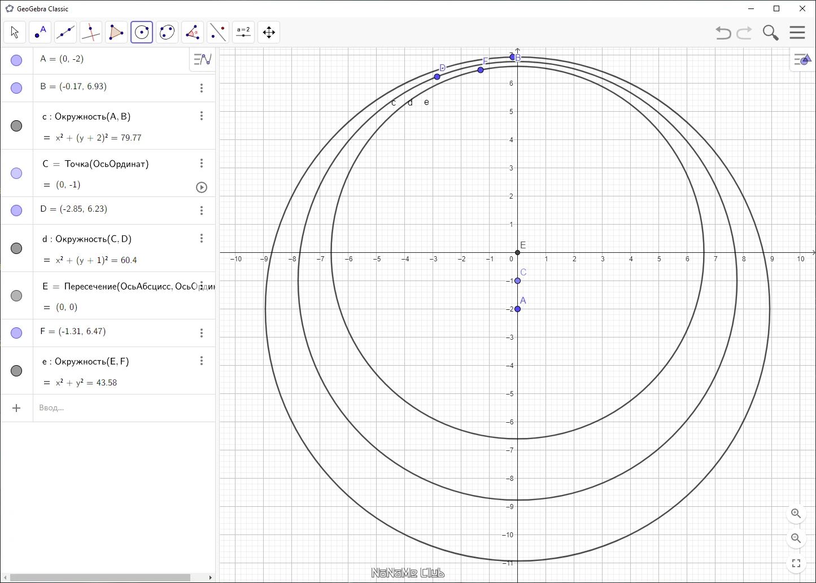This screenshot has width=816, height=583.
Task: Open the search magnifier
Action: coord(771,33)
